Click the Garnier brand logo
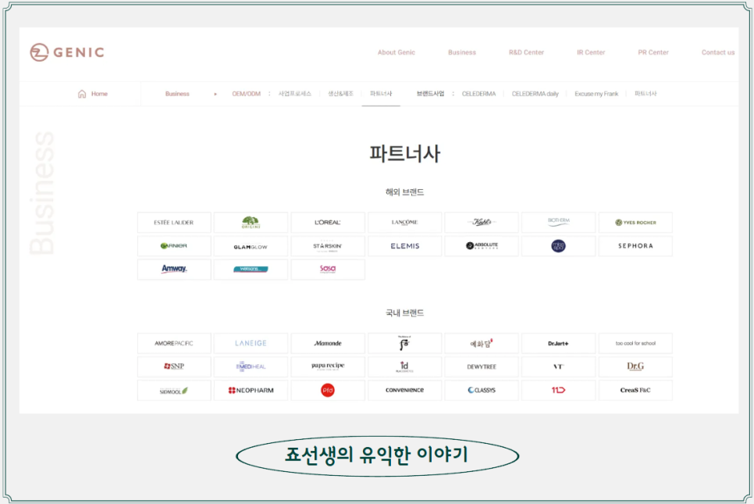This screenshot has width=754, height=504. click(174, 246)
